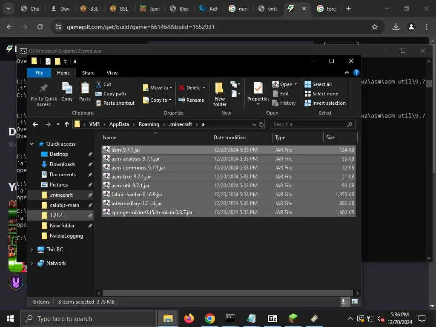The image size is (436, 327).
Task: Click the Paste ribbon icon
Action: pos(85,92)
